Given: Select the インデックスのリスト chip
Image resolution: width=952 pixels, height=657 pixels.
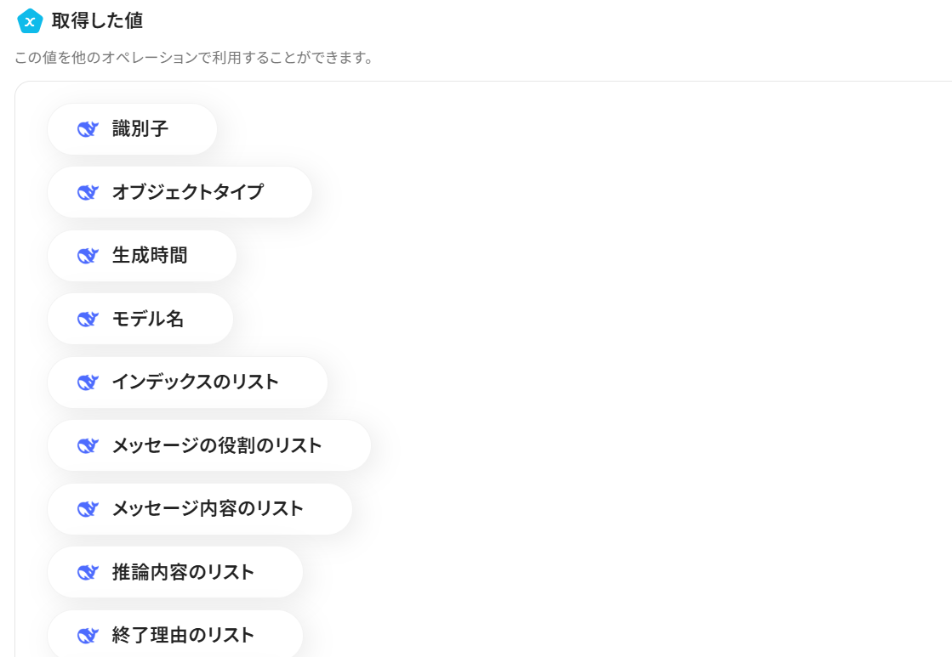Looking at the screenshot, I should (x=196, y=382).
